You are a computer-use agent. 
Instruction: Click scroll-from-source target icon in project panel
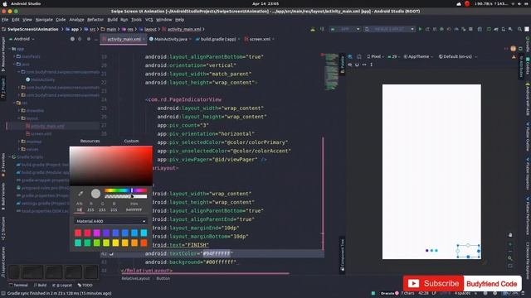pos(72,39)
